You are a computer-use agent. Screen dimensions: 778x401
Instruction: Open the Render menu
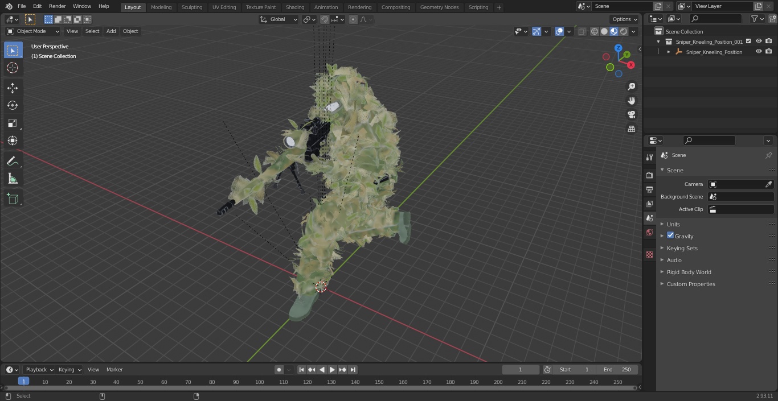pos(57,6)
